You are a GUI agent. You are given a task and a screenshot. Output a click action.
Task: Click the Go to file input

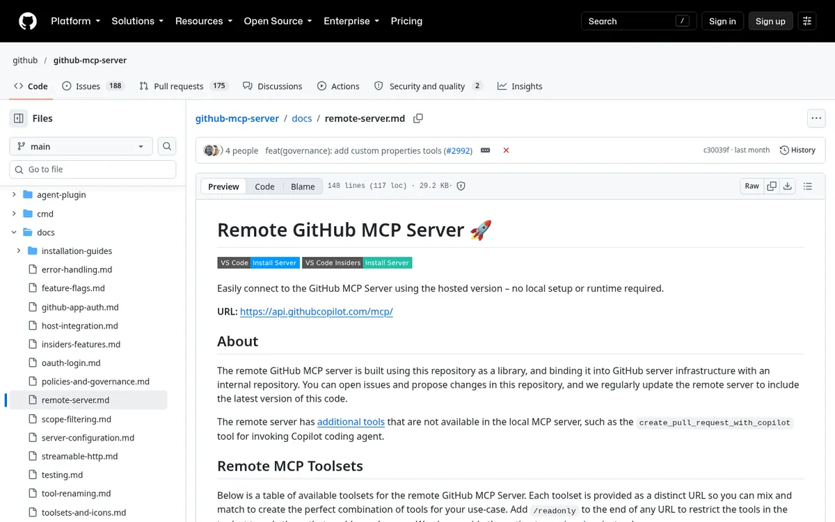coord(93,169)
